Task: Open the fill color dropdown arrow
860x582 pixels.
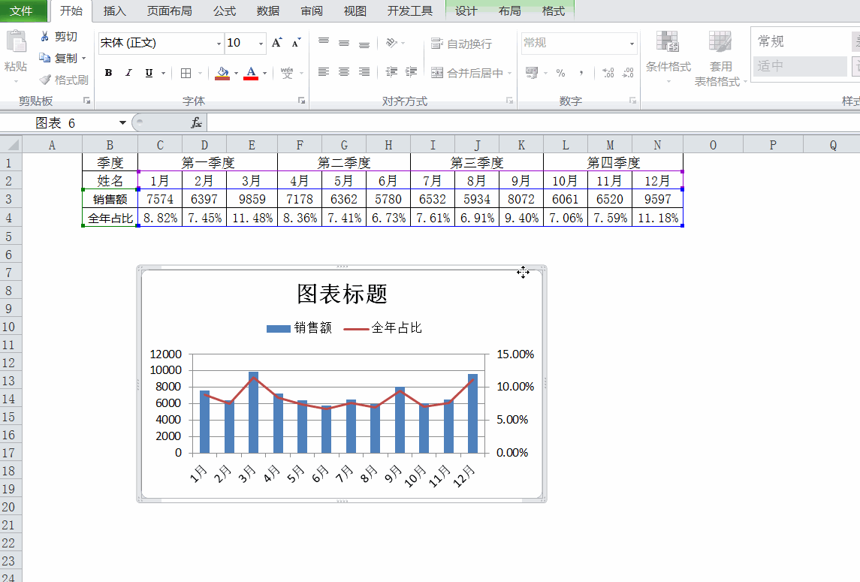Action: coord(237,73)
